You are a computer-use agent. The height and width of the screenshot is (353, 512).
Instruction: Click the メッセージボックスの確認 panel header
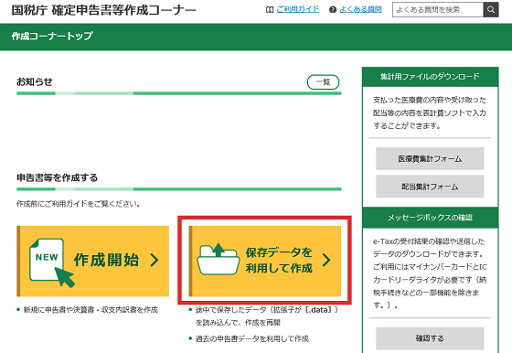tap(430, 218)
